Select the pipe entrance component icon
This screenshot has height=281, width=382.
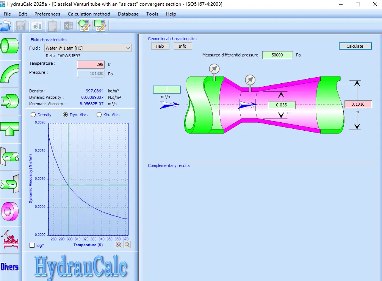click(10, 156)
